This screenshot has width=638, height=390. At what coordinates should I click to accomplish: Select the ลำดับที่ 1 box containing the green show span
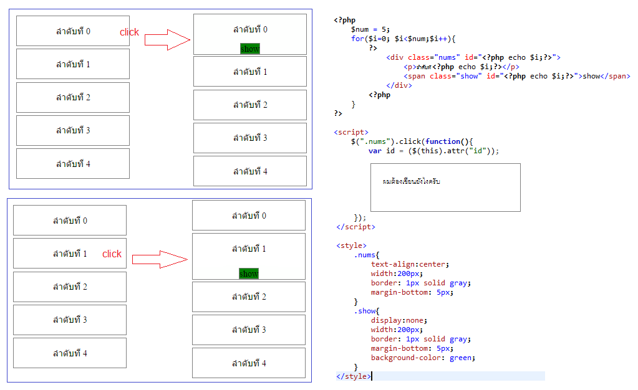249,256
